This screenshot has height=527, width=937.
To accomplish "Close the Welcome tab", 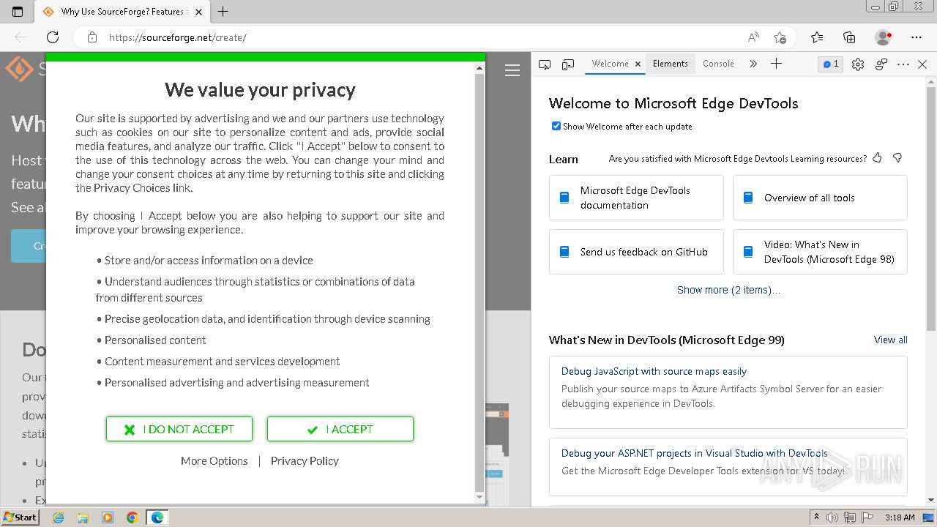I will [x=638, y=64].
